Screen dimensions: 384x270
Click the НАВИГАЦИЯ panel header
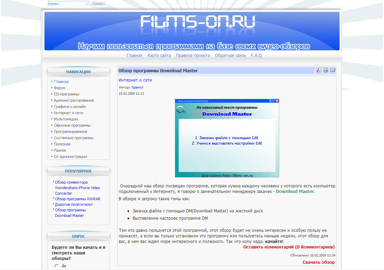click(78, 72)
